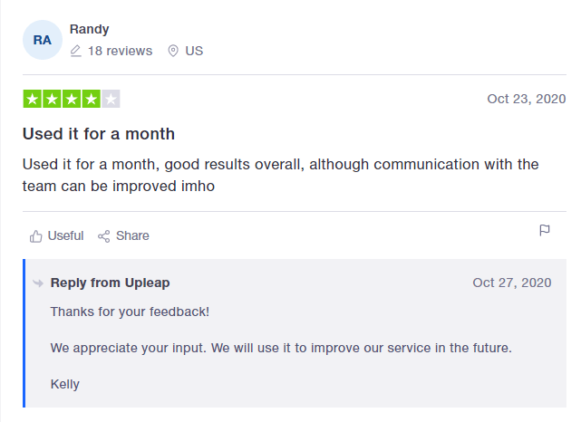Click the third green star

tap(72, 99)
